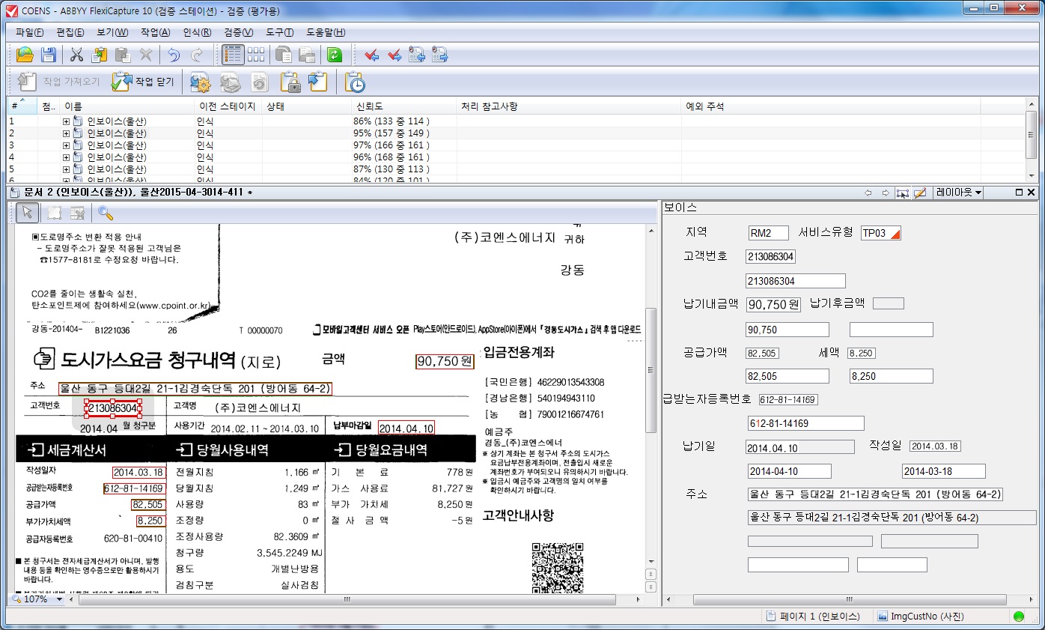1045x630 pixels.
Task: Undo the last action
Action: pos(174,54)
